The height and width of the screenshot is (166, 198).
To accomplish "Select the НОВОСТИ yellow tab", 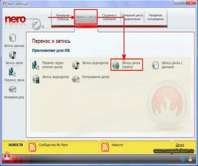I will pos(16,145).
